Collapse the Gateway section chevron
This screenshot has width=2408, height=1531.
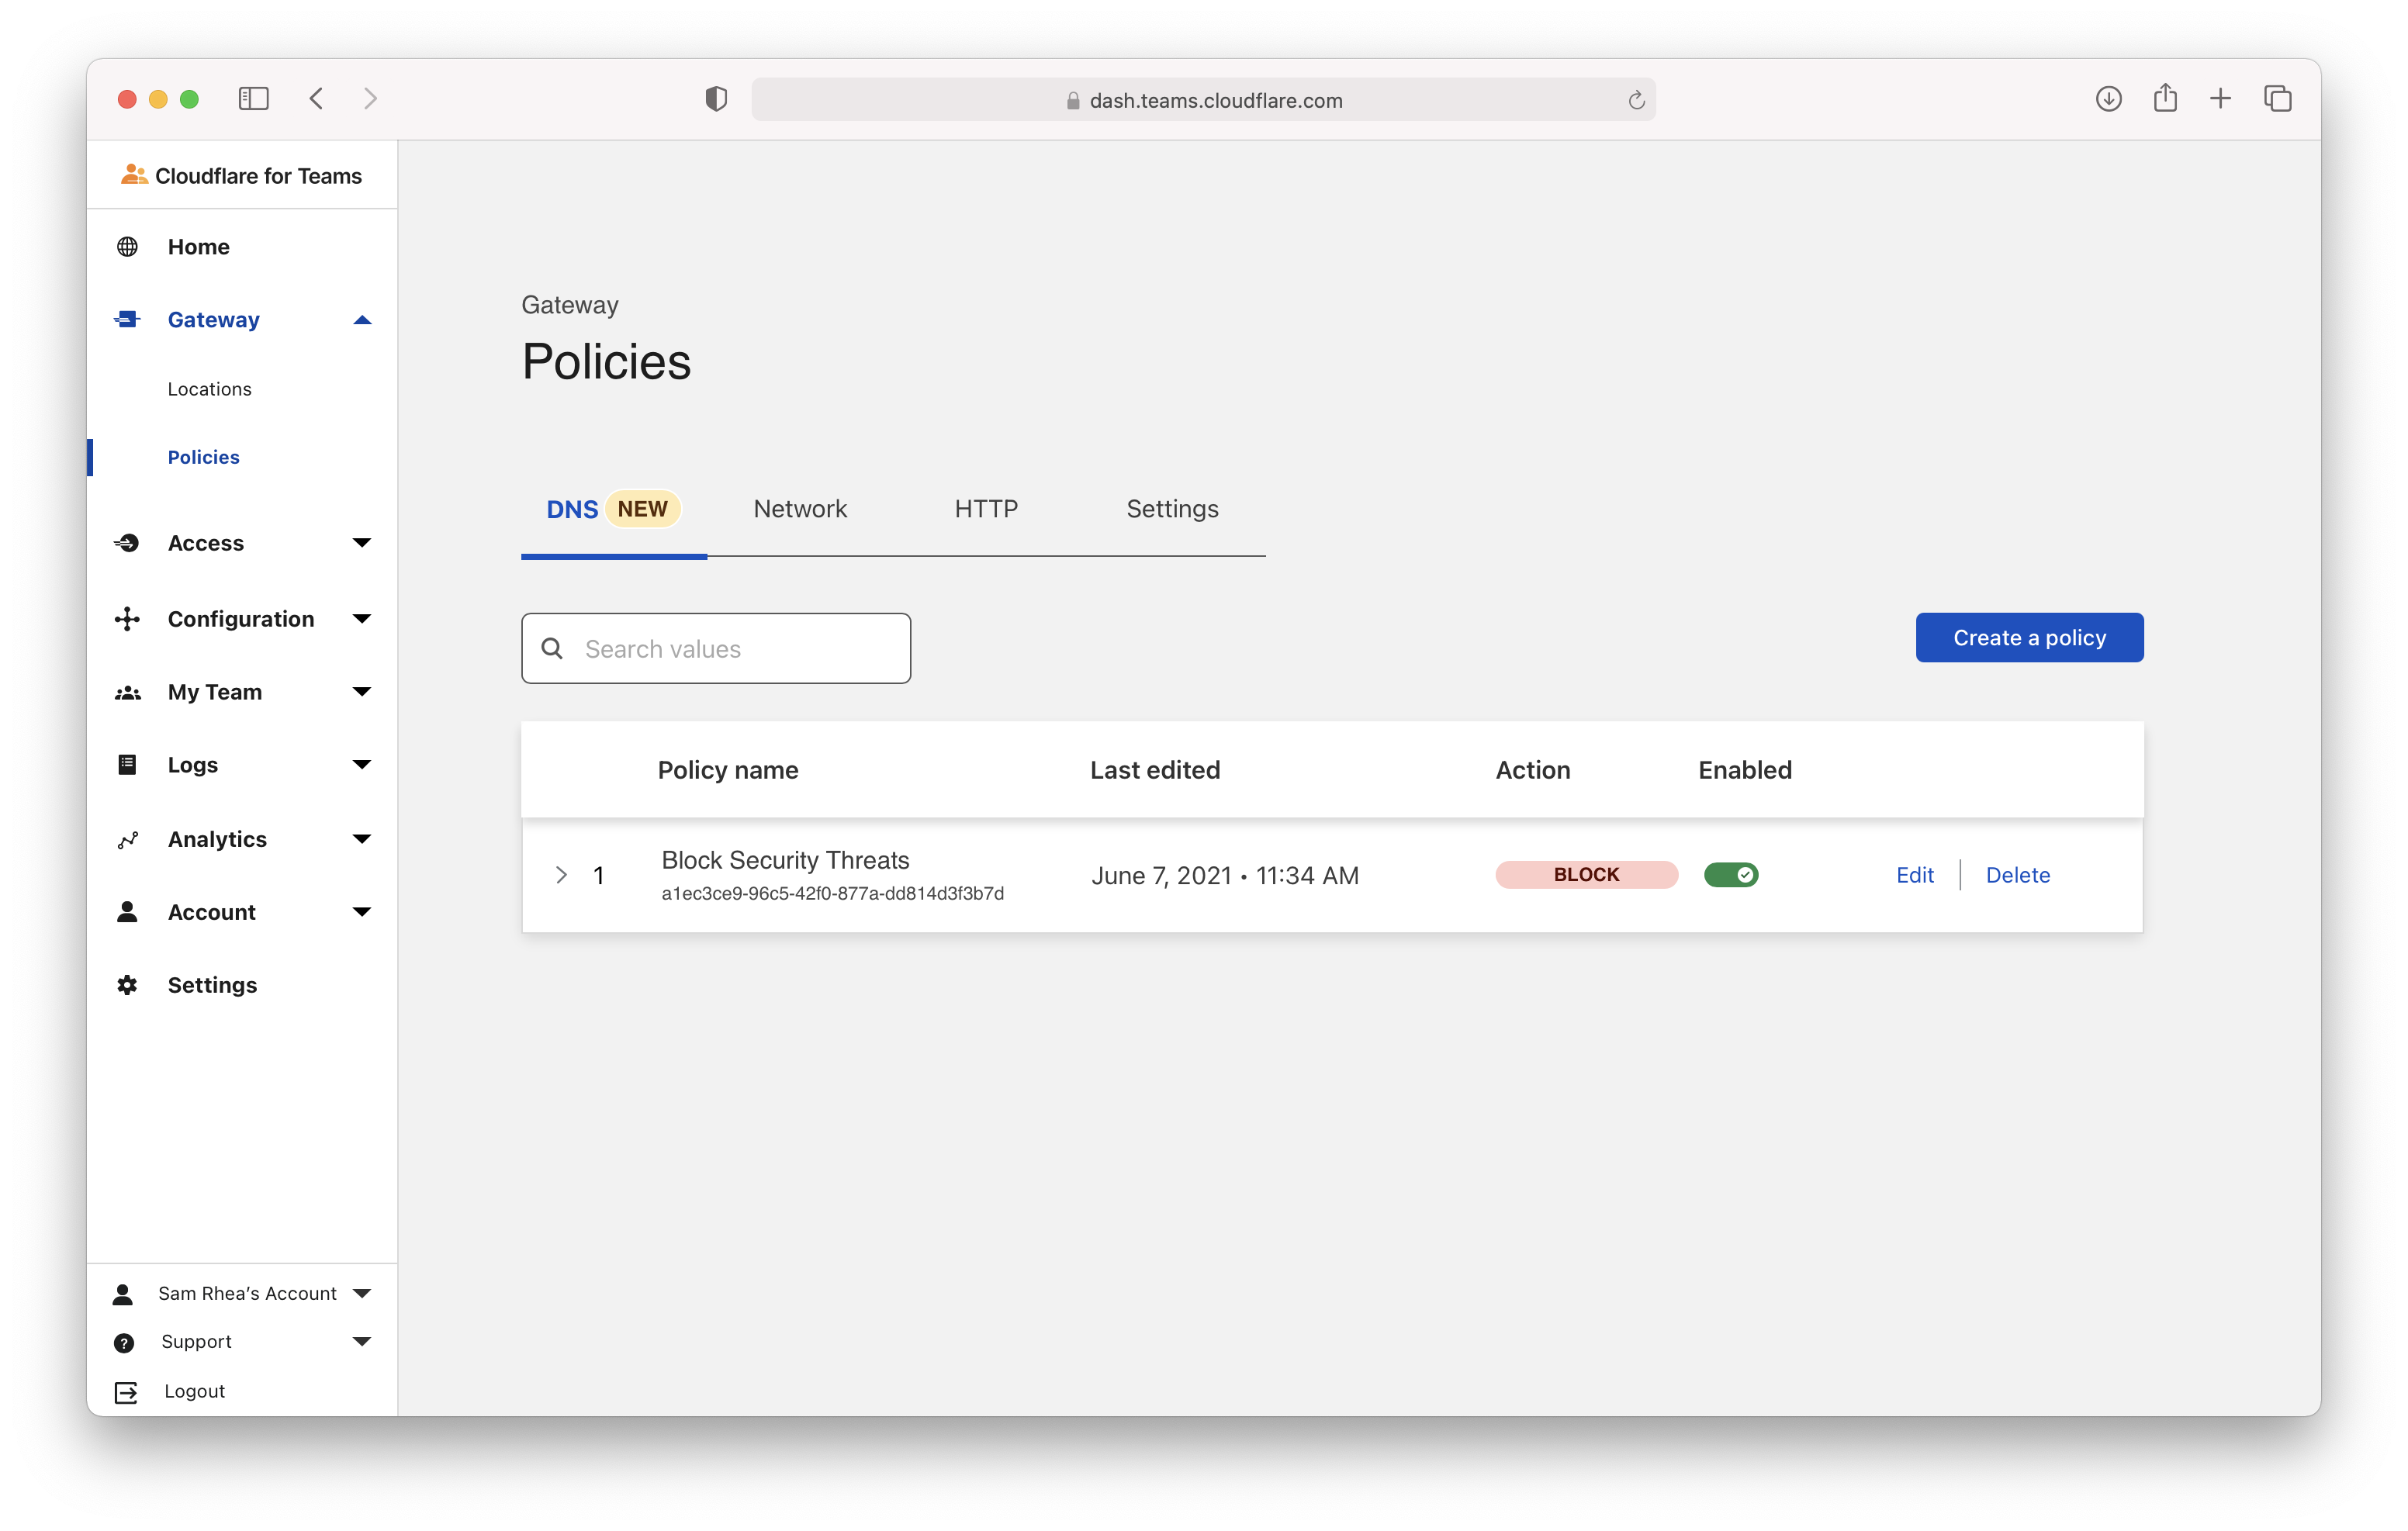[x=361, y=319]
